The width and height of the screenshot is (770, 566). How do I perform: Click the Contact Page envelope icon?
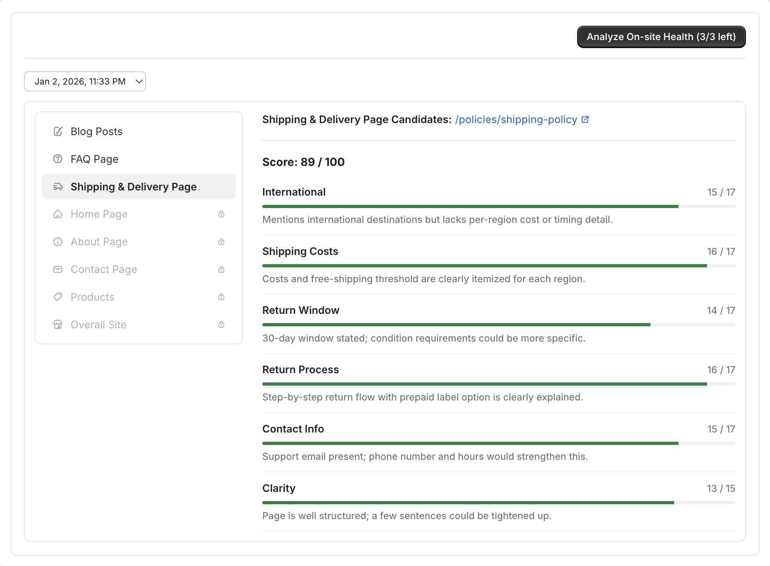[58, 269]
